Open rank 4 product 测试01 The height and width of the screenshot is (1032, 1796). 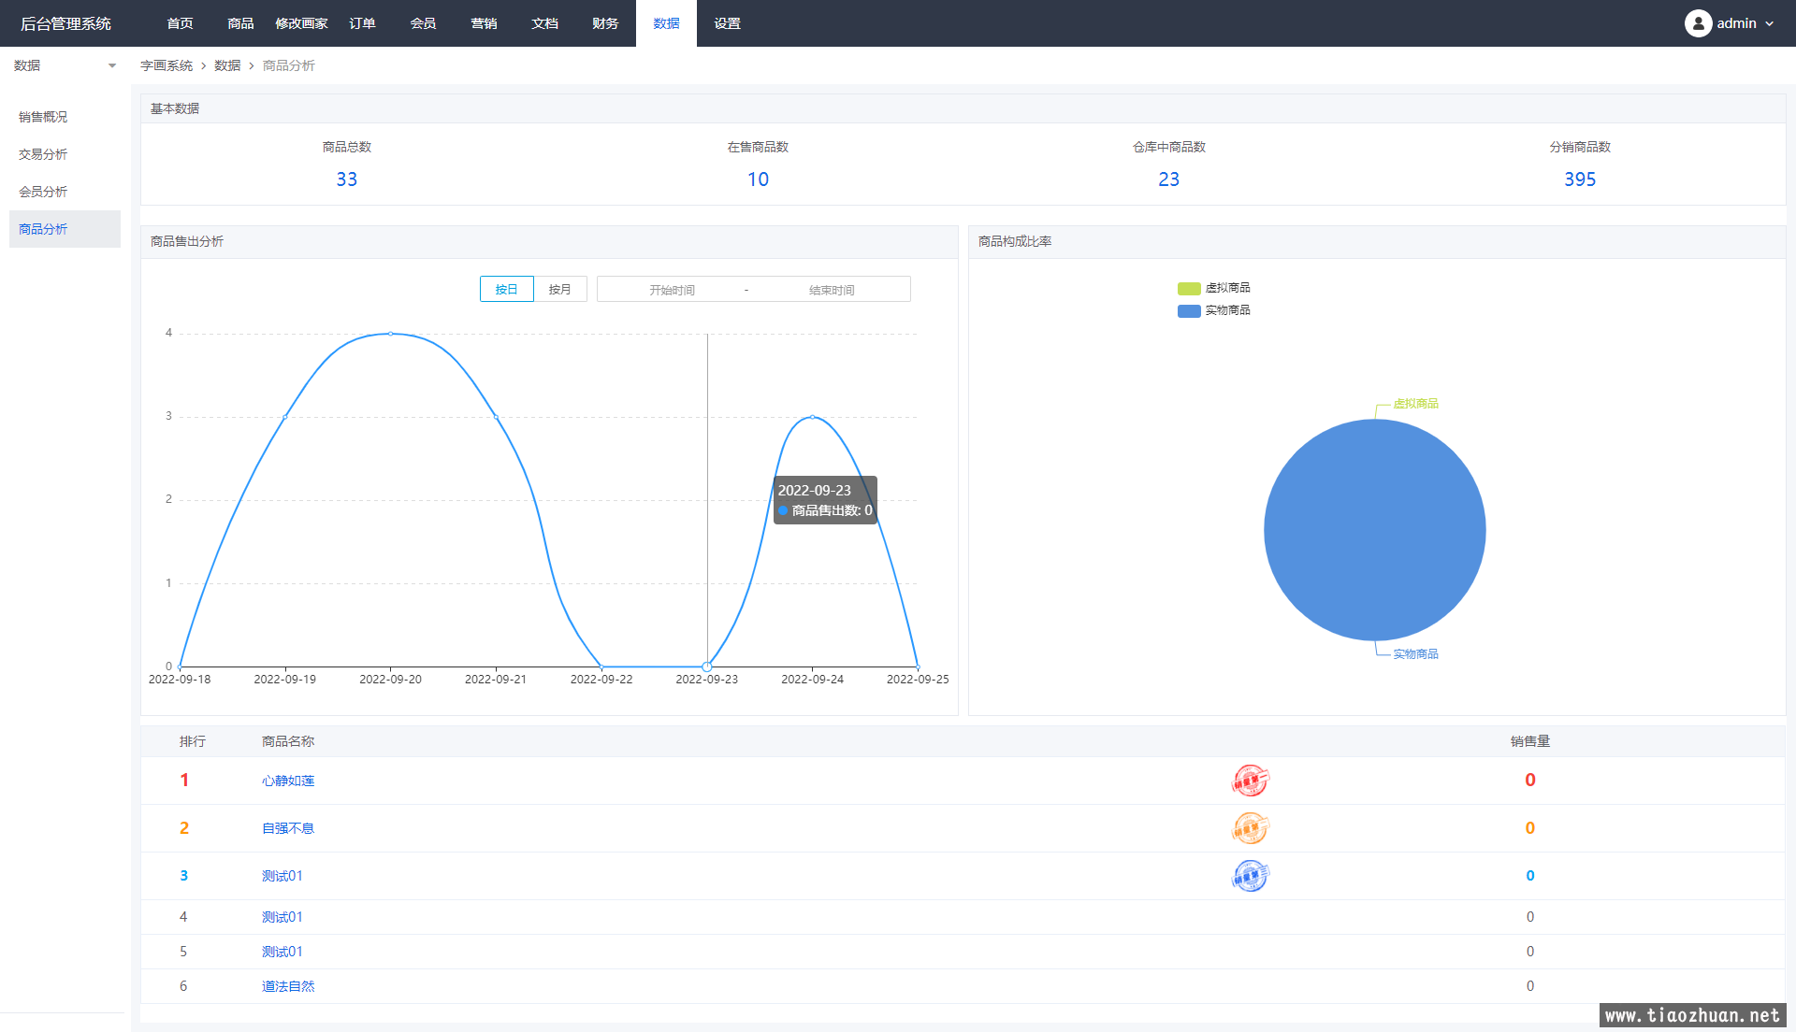282,917
